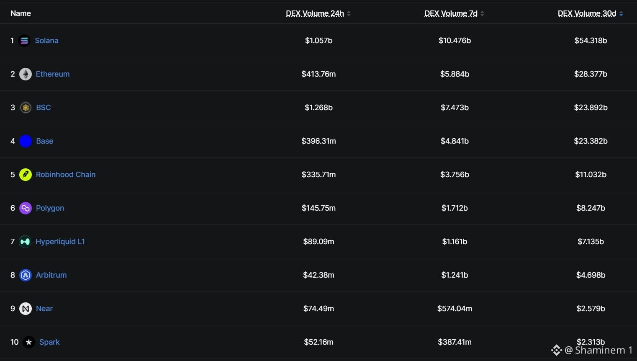The height and width of the screenshot is (361, 637).
Task: Open the Hyperliquid L1 link
Action: click(x=60, y=242)
